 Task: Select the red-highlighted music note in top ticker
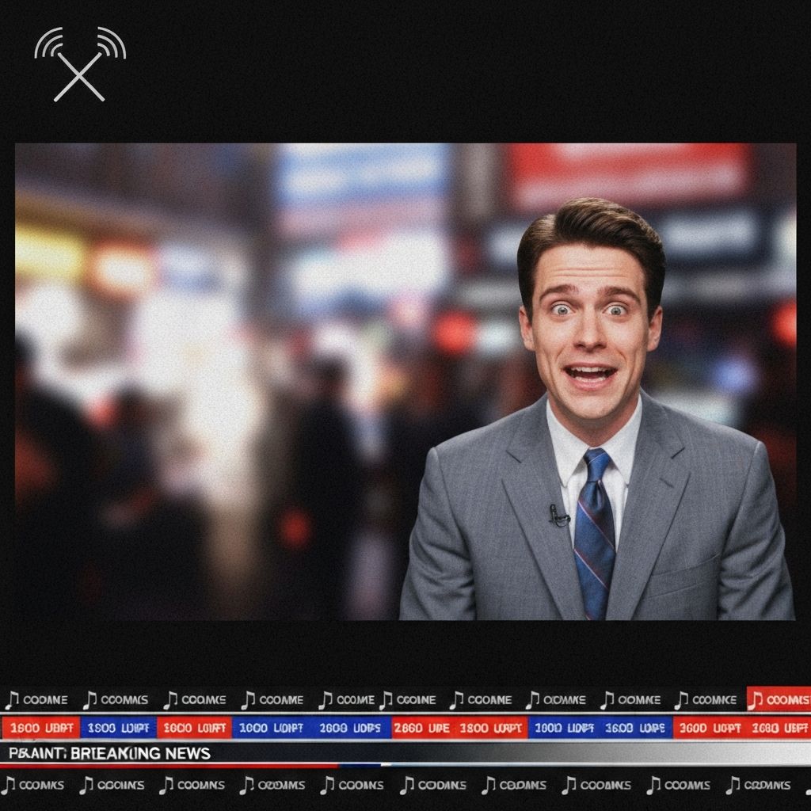tap(756, 699)
